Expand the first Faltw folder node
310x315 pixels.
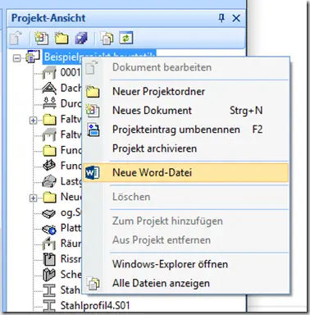point(33,120)
